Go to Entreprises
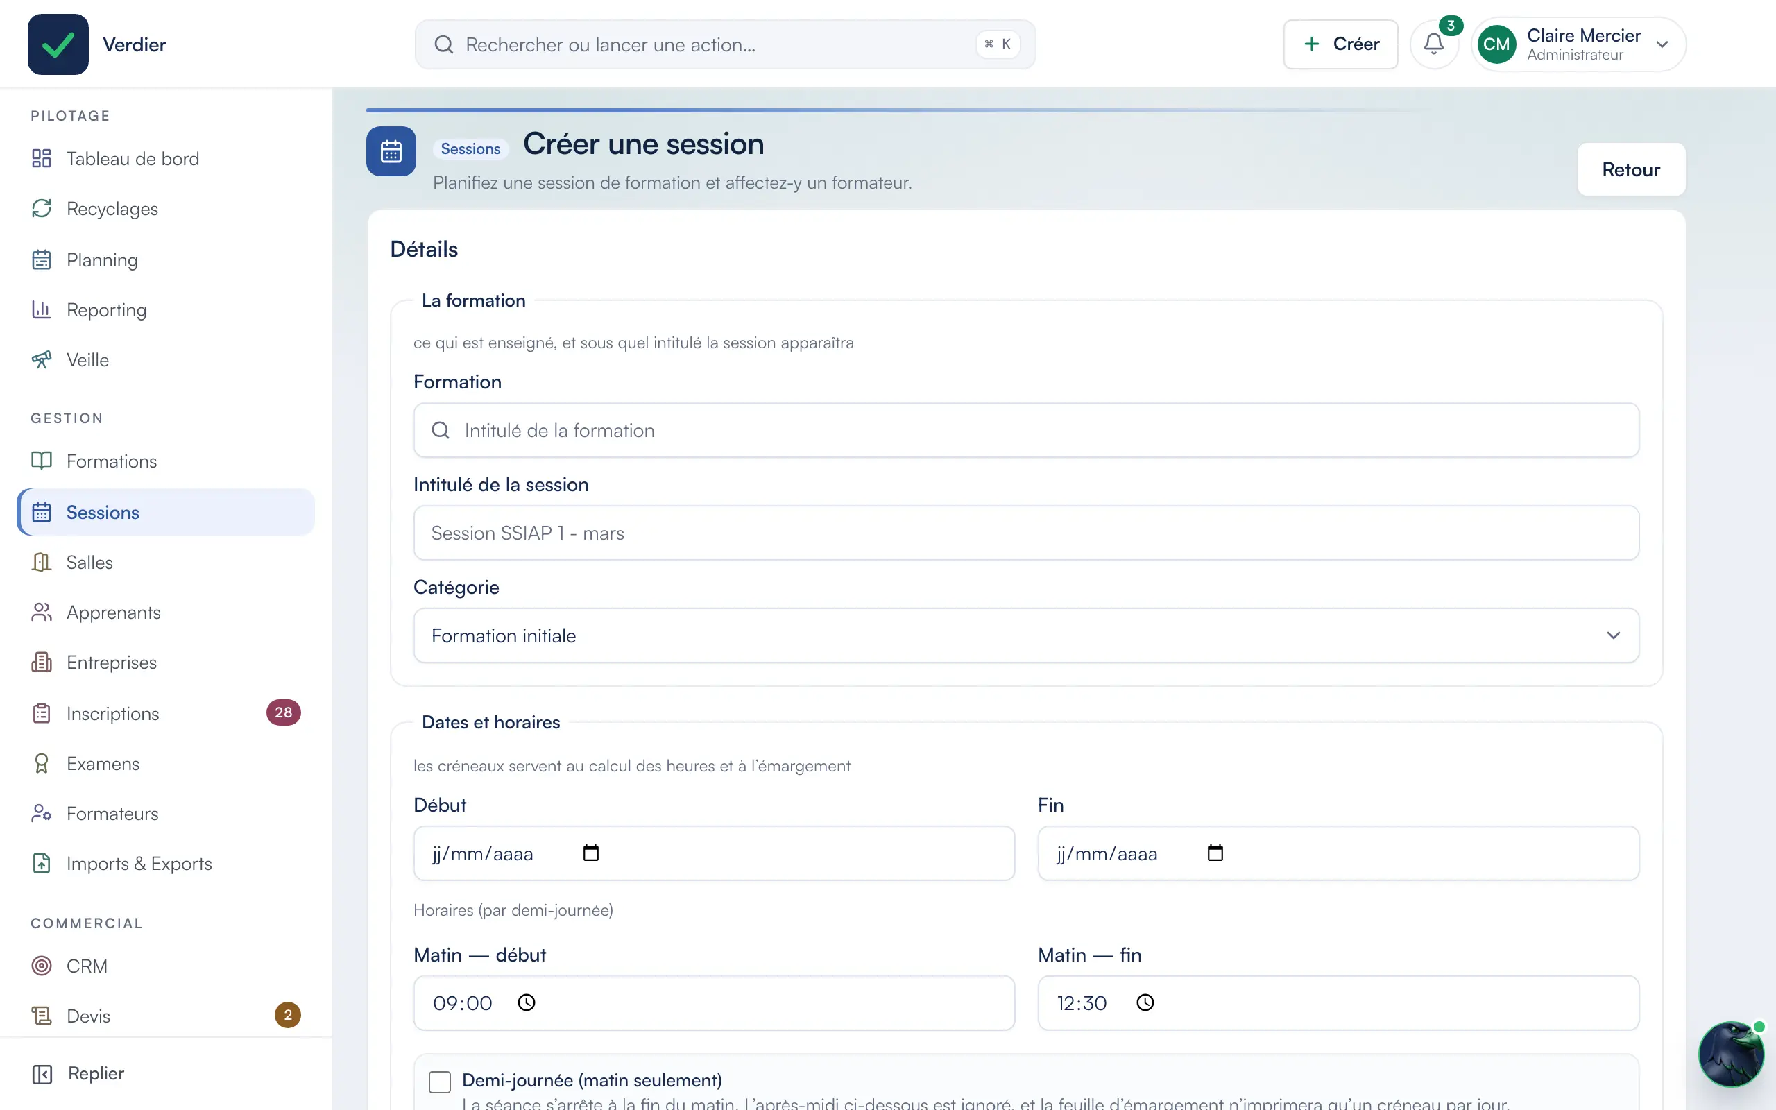The width and height of the screenshot is (1776, 1110). coord(166,662)
